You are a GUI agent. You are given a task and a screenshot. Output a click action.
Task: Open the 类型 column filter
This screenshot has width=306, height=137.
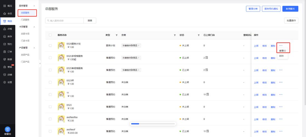click(117, 35)
